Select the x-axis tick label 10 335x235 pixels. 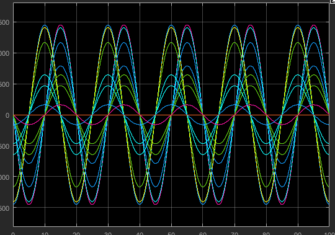click(45, 234)
